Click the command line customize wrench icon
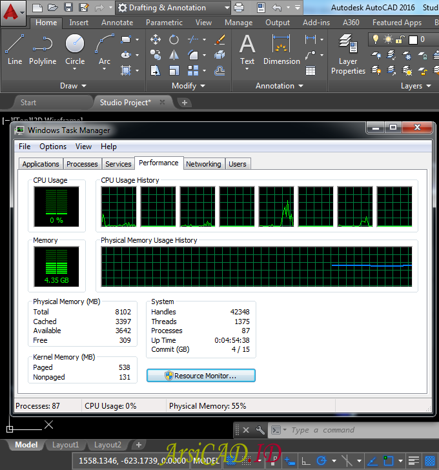Screen dimensions: 439x470 [260, 430]
